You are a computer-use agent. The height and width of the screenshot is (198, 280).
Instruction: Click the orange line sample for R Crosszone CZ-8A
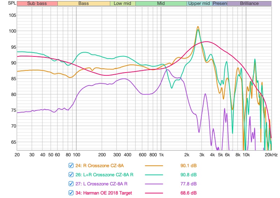154,166
